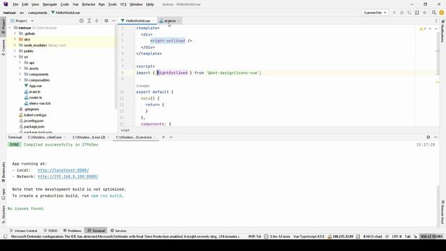The width and height of the screenshot is (446, 251).
Task: Open the File menu
Action: [x=15, y=4]
